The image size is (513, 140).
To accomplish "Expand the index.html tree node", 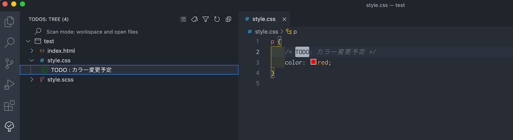I will [x=32, y=51].
